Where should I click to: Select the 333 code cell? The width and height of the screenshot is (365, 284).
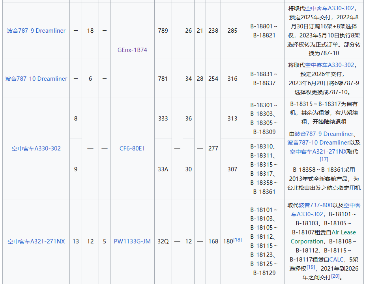pos(163,119)
